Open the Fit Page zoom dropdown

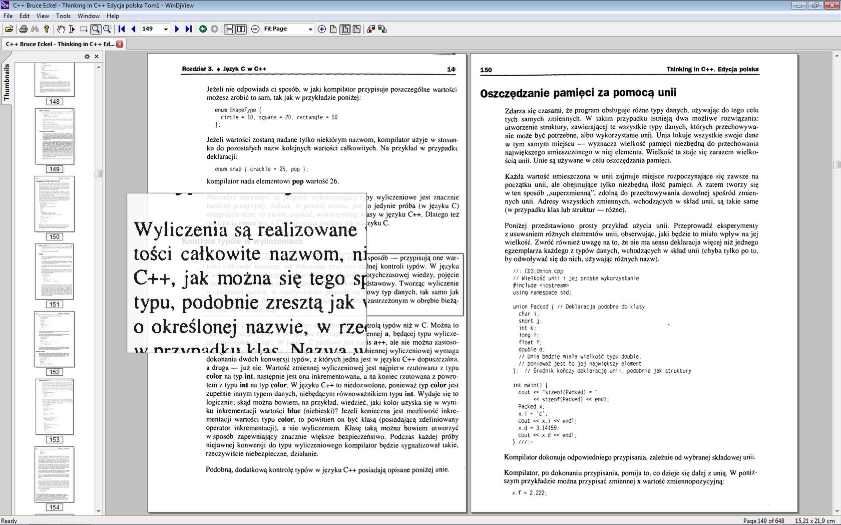pos(310,29)
